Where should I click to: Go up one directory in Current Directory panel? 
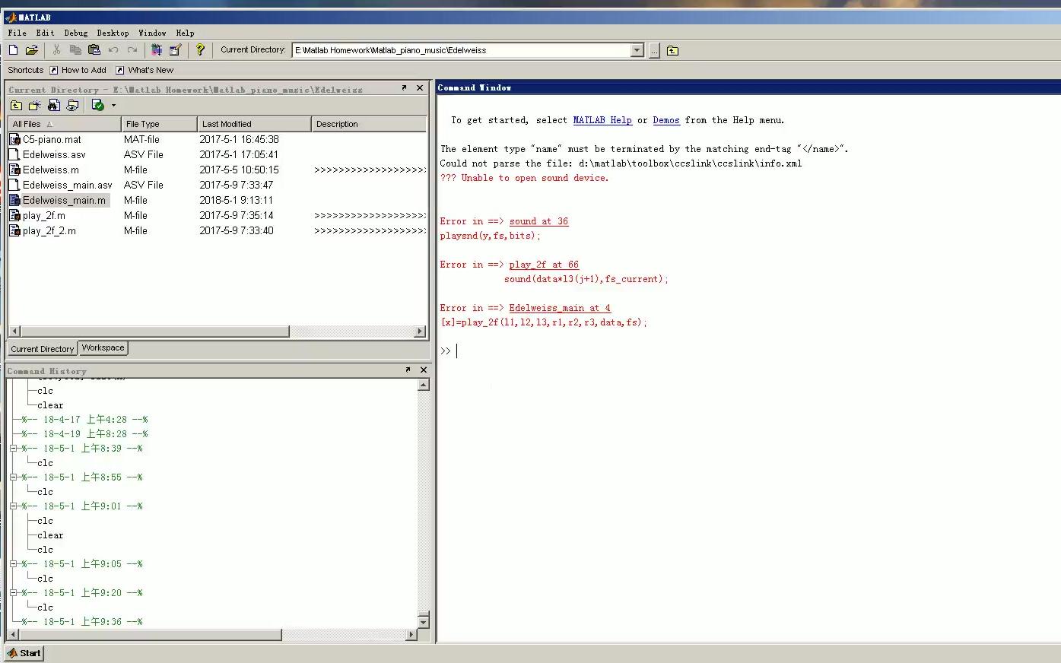click(x=16, y=105)
